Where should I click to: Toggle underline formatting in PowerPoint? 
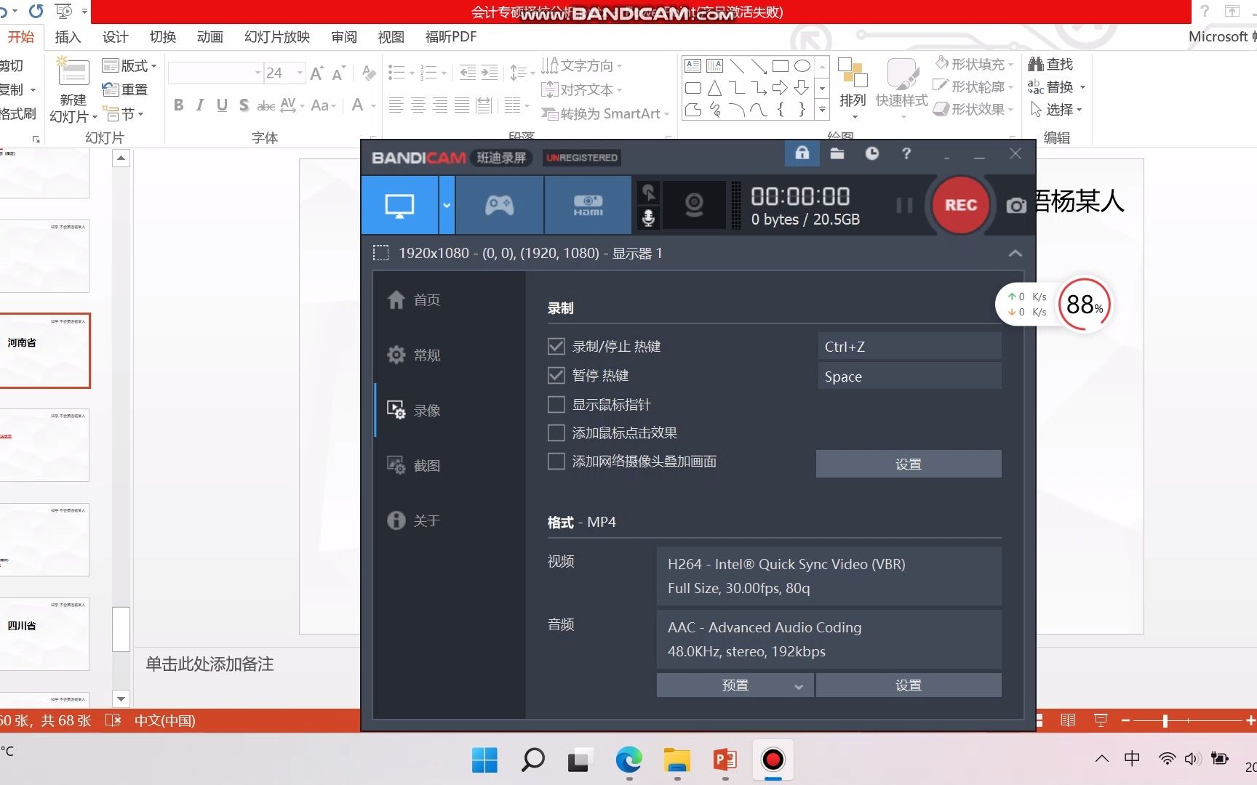click(222, 105)
